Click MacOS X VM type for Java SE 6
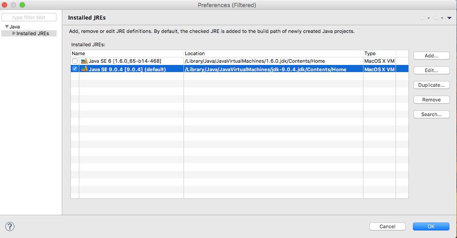The width and height of the screenshot is (457, 238). (x=379, y=61)
